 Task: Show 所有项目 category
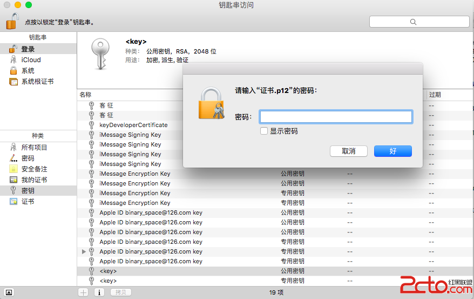38,148
